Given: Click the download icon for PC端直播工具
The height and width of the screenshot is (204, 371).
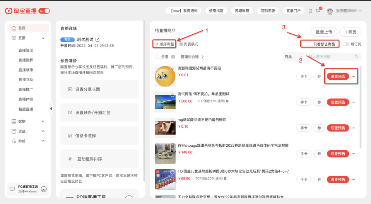Looking at the screenshot, I should [44, 189].
